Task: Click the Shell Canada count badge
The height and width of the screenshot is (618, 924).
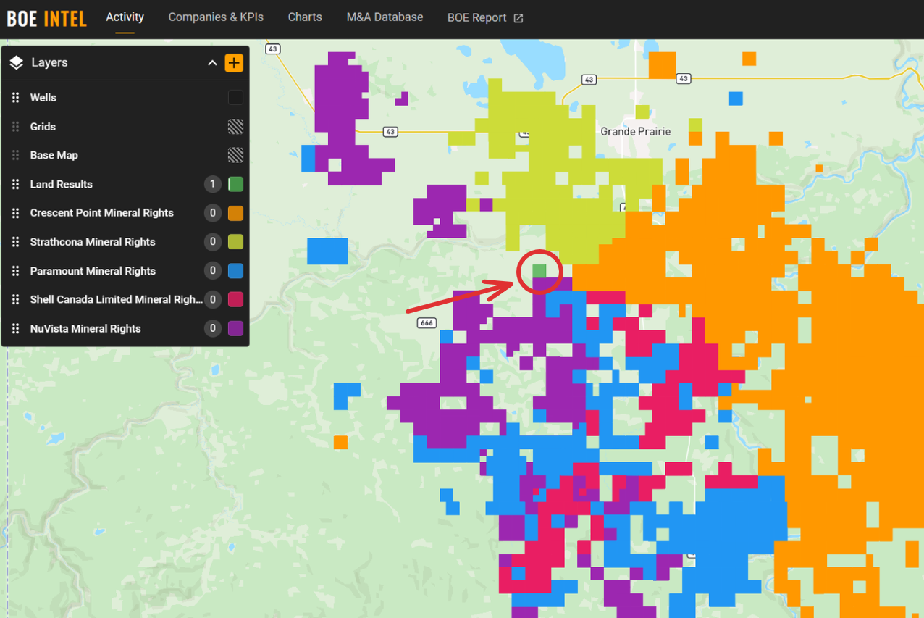Action: [x=212, y=299]
